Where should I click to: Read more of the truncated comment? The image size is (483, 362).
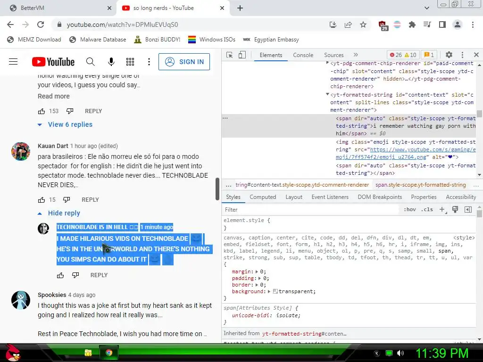pos(54,96)
